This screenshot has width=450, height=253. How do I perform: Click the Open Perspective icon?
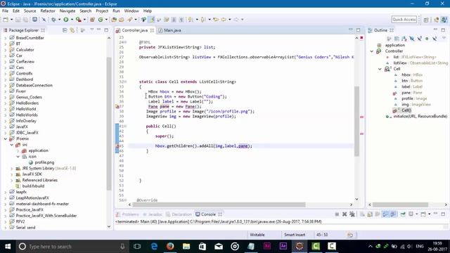click(x=426, y=20)
